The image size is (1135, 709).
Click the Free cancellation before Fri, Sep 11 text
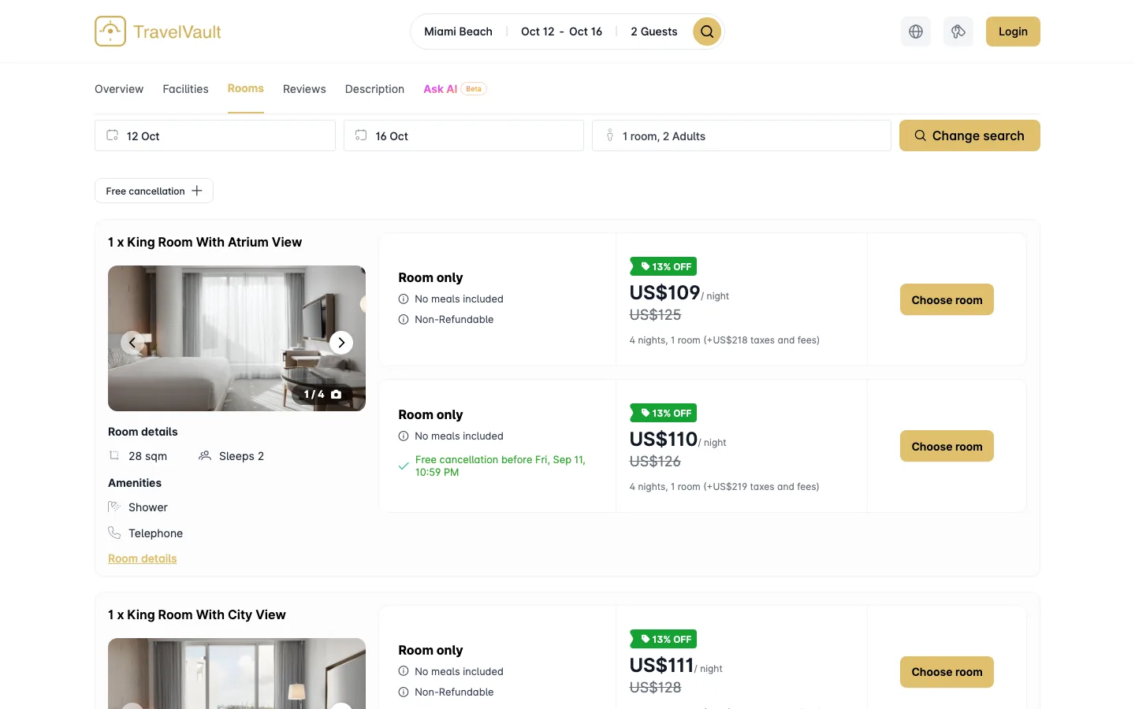(x=501, y=466)
